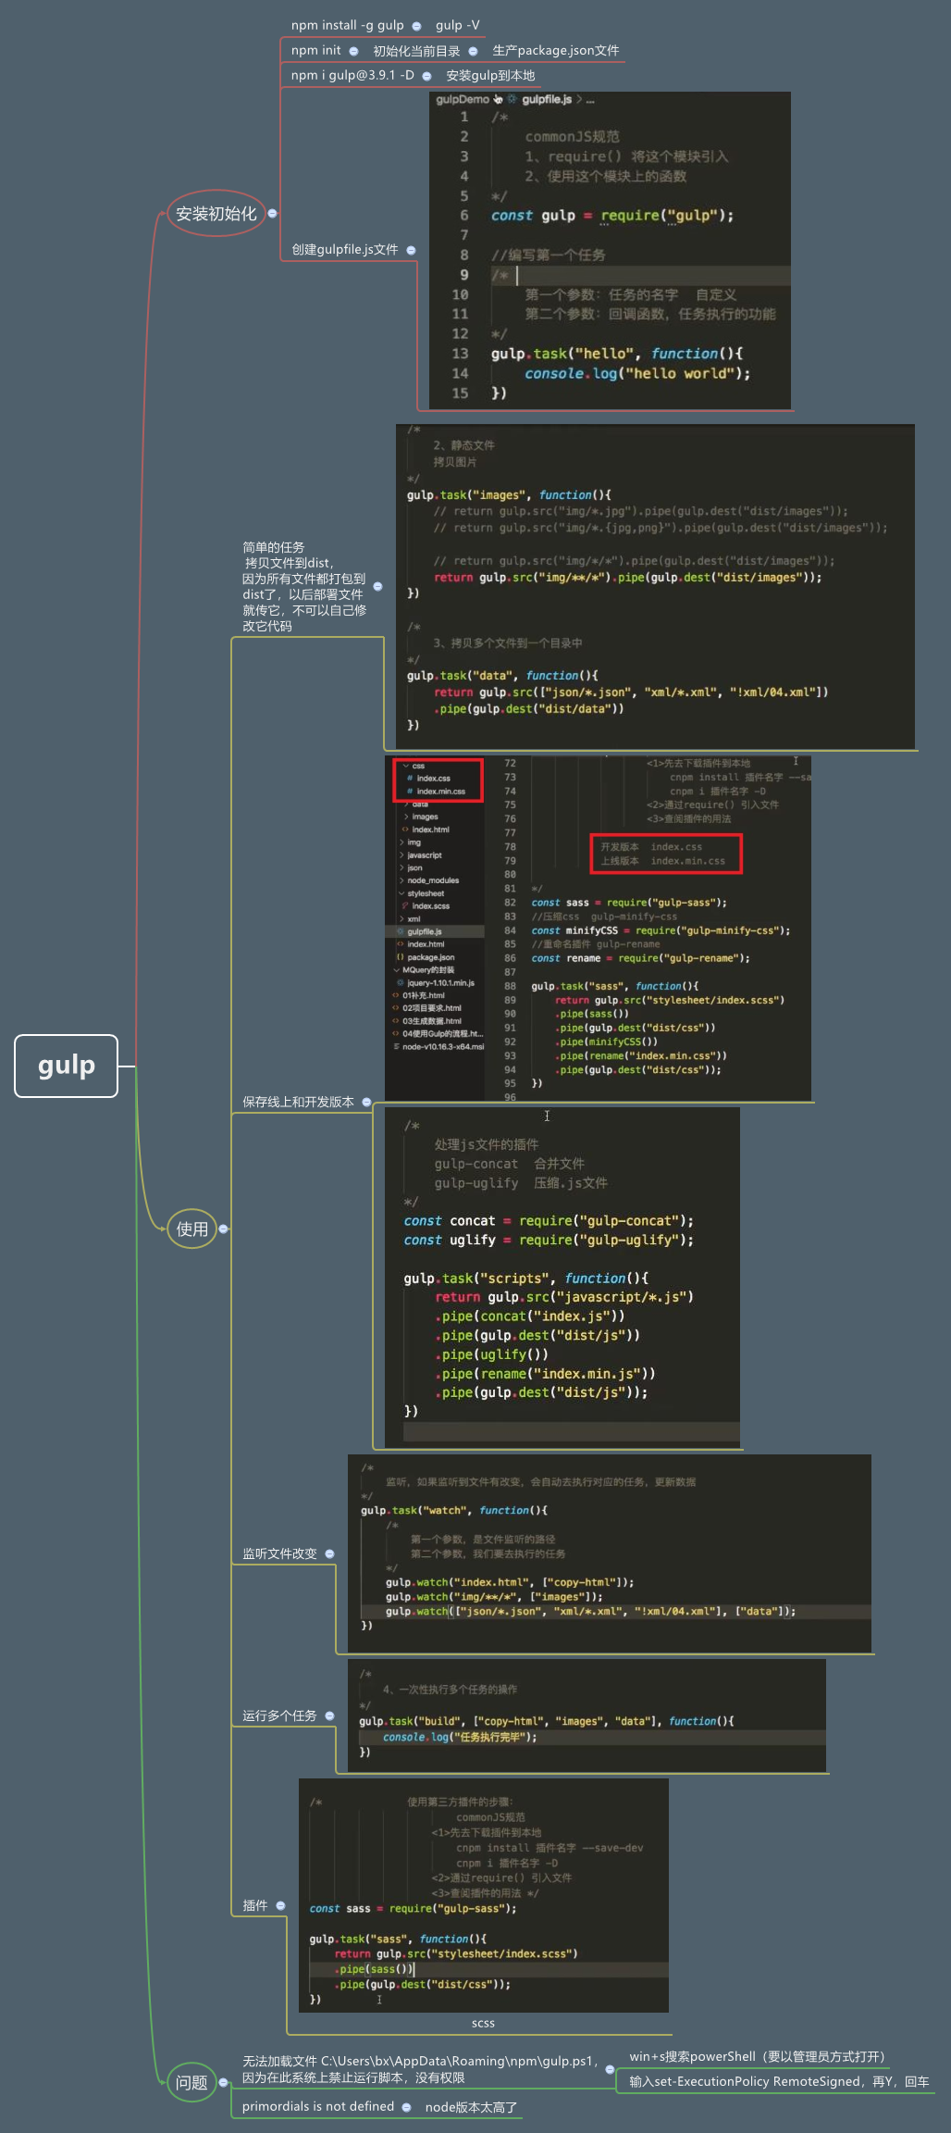Screen dimensions: 951x2133
Task: Select the 无法加载文件 gulp.ps1 problem topic
Action: click(420, 2069)
